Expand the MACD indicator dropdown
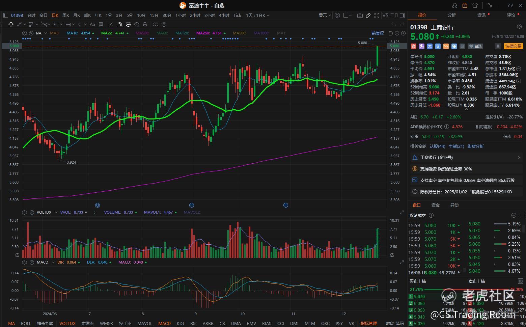 53,262
